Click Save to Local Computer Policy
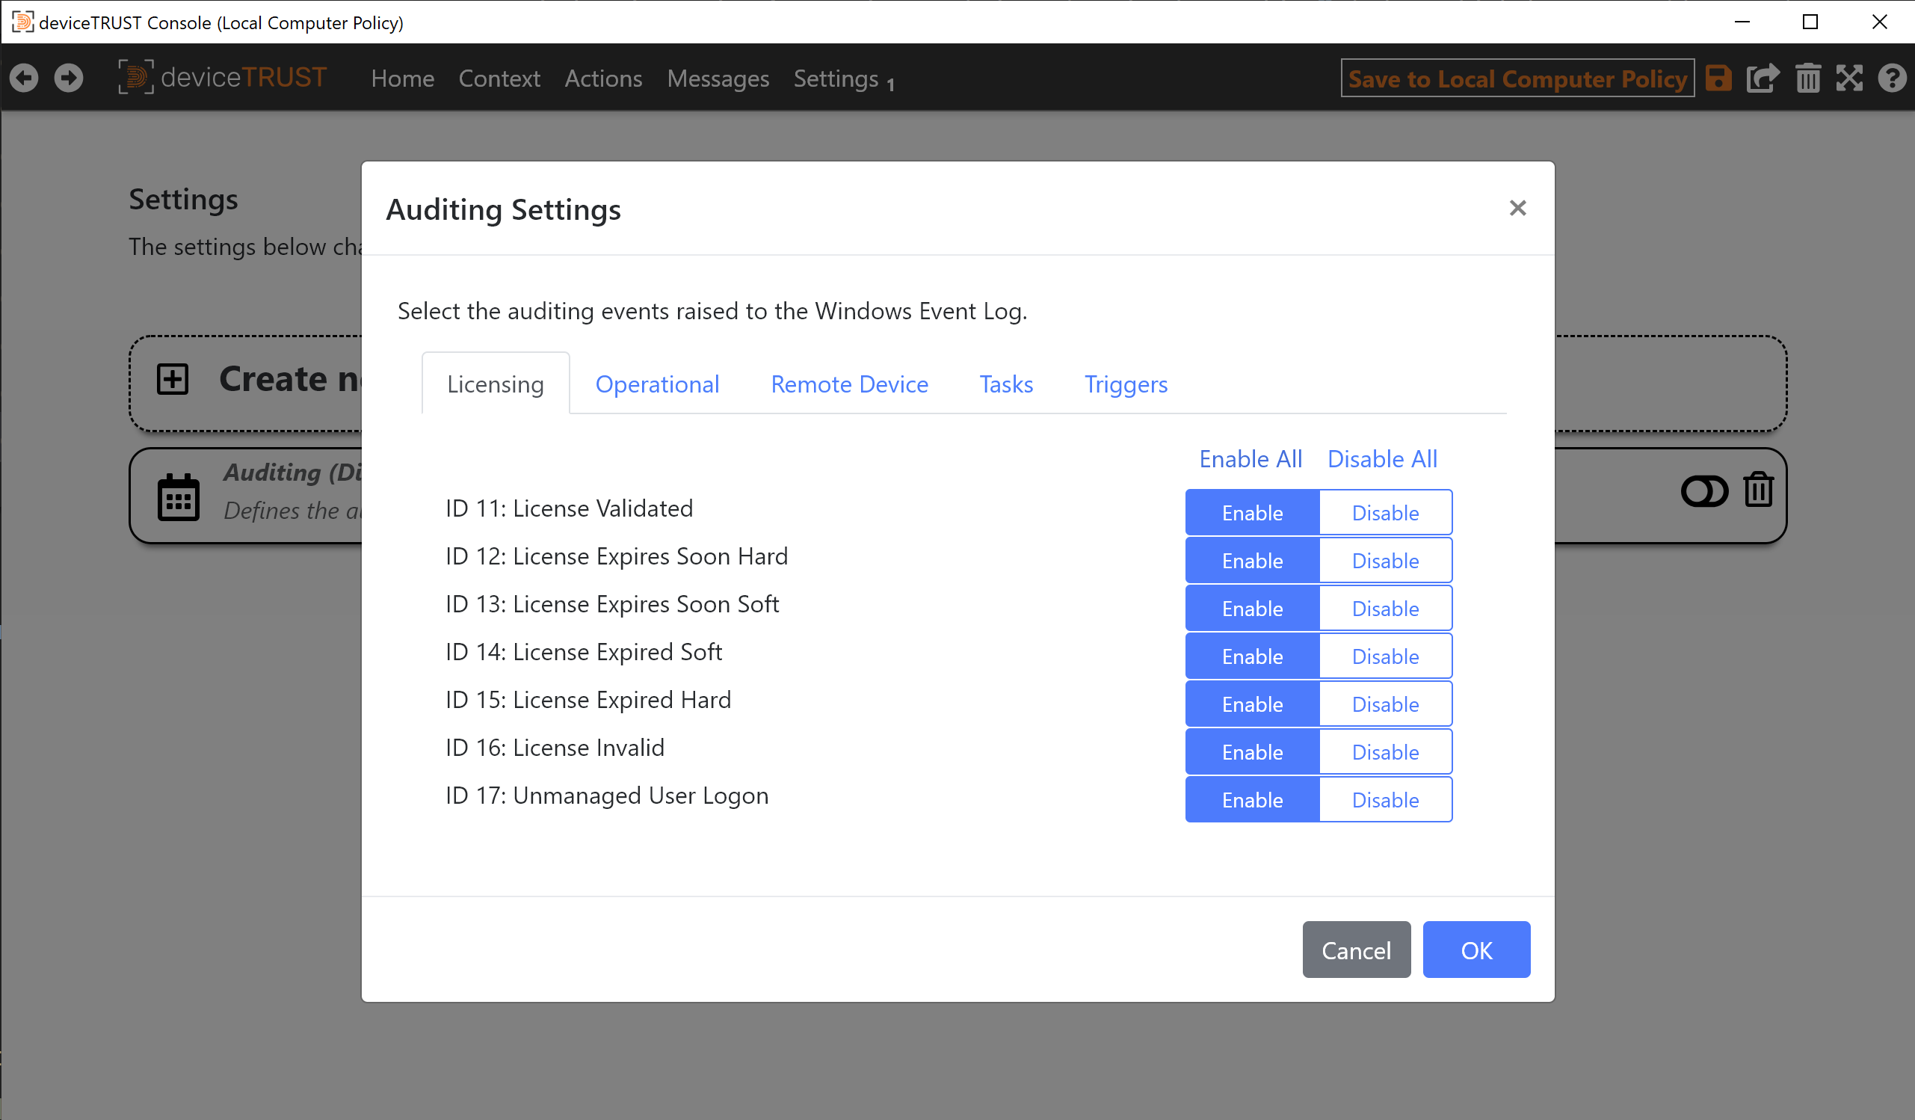This screenshot has width=1915, height=1120. click(x=1517, y=78)
